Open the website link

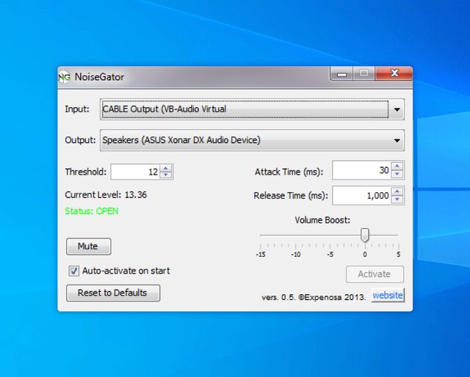pyautogui.click(x=388, y=296)
